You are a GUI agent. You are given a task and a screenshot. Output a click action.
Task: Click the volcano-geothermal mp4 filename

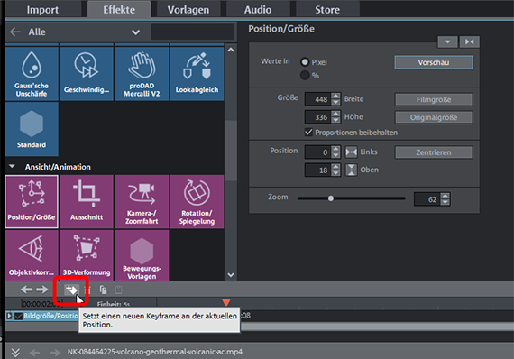coord(155,352)
